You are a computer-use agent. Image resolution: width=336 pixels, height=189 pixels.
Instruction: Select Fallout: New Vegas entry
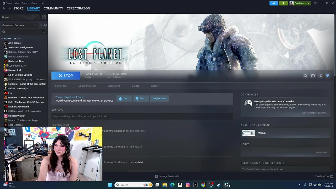(x=18, y=88)
